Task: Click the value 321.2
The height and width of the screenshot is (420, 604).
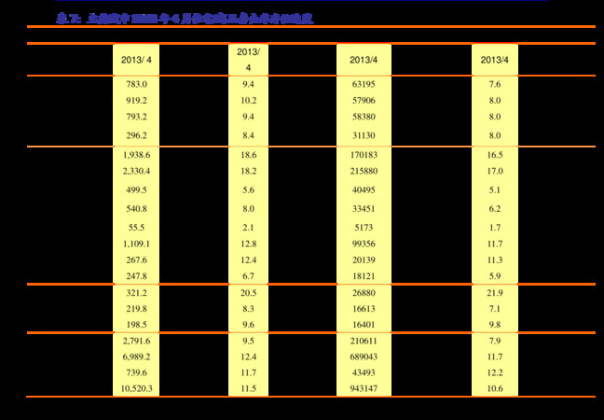Action: (x=136, y=293)
